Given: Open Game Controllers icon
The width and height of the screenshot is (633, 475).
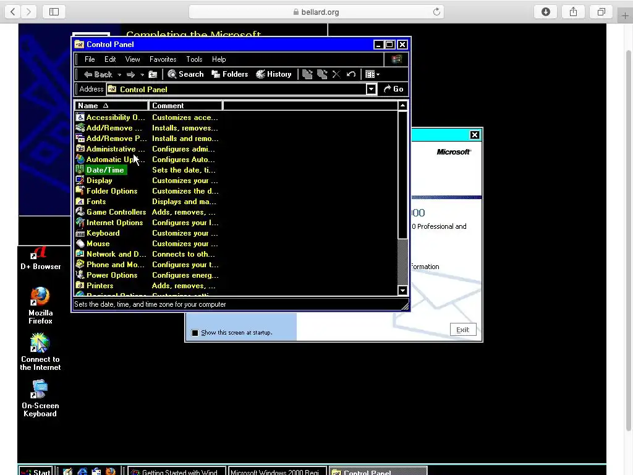Looking at the screenshot, I should 80,212.
